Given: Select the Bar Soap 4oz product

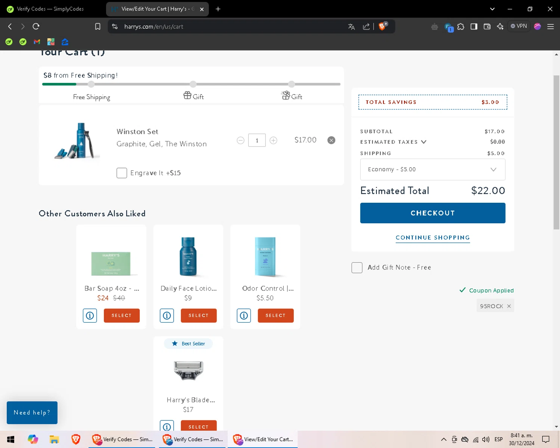Looking at the screenshot, I should (x=122, y=315).
